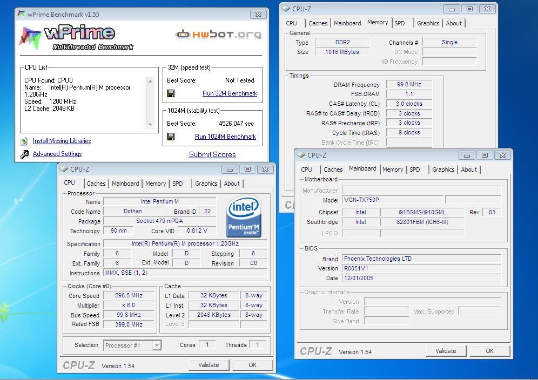The height and width of the screenshot is (380, 538).
Task: Run the 32M Benchmark
Action: coord(230,93)
